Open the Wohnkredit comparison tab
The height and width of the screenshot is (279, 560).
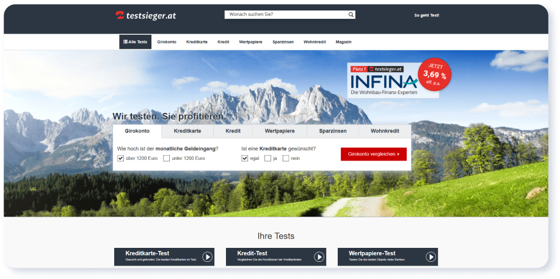pyautogui.click(x=385, y=131)
